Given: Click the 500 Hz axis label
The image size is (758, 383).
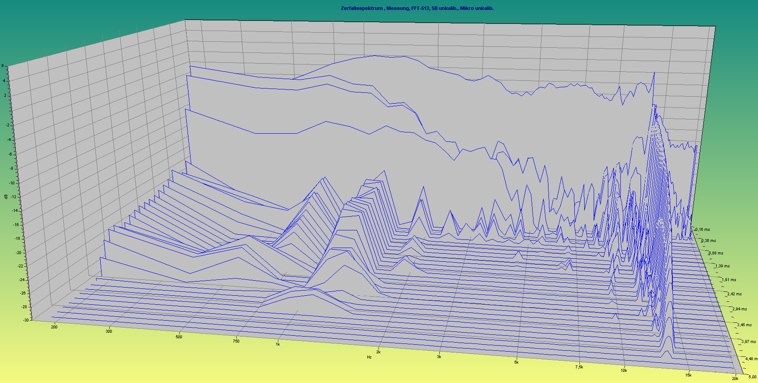Looking at the screenshot, I should 179,337.
